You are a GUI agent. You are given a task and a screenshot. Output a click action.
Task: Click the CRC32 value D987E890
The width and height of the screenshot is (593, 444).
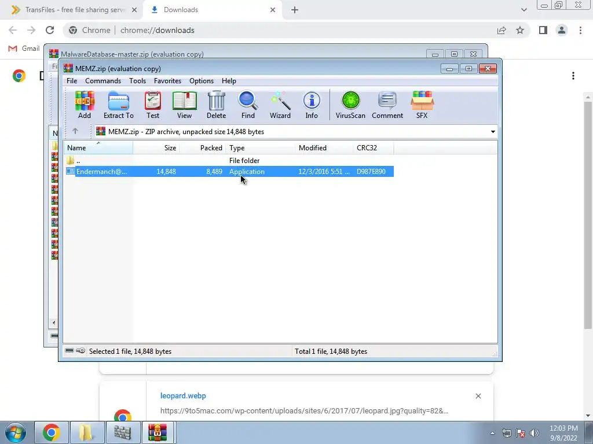click(371, 171)
